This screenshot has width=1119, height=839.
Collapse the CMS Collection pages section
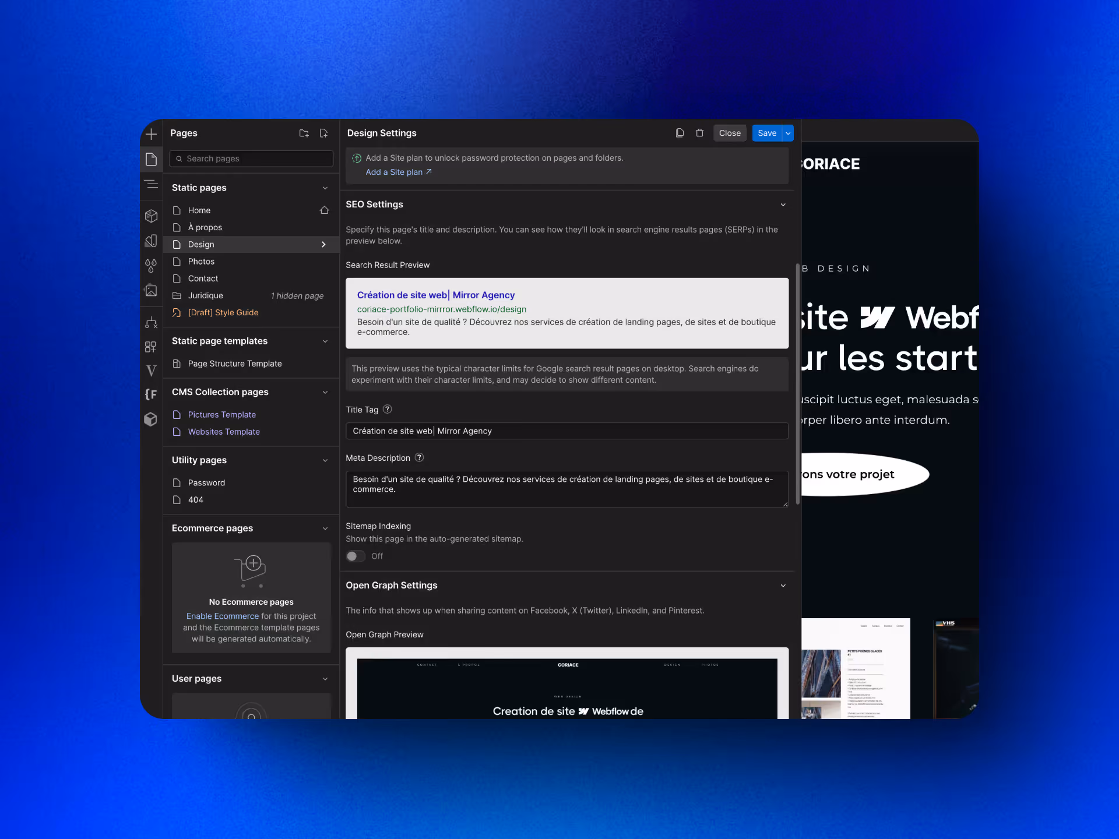pyautogui.click(x=325, y=392)
